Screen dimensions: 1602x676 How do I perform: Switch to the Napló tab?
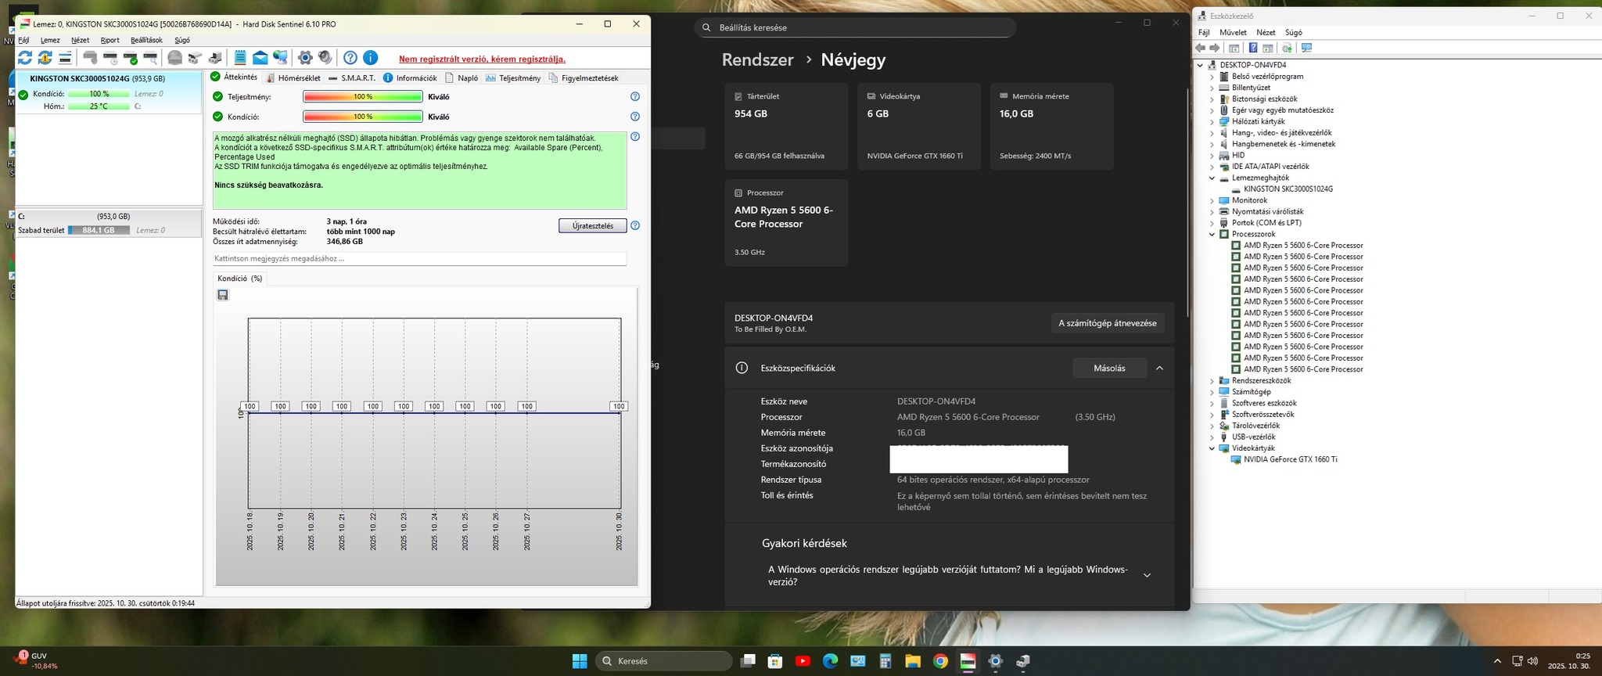pos(462,77)
